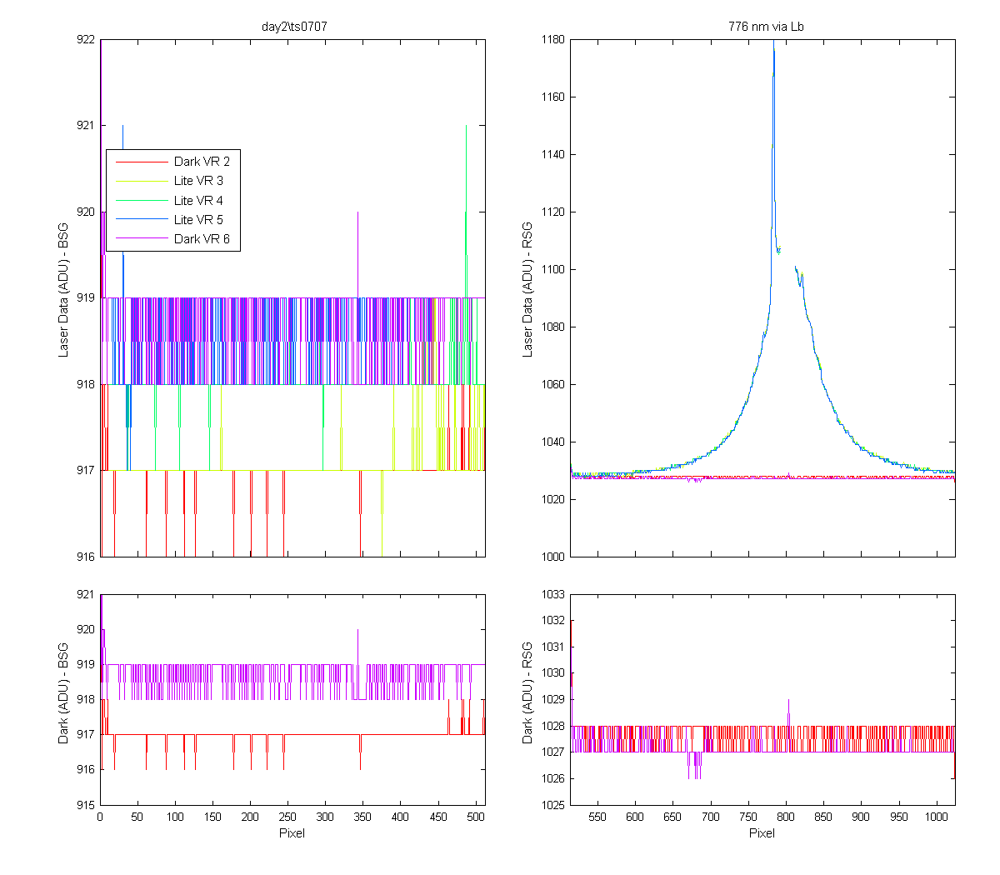Click the green line sample beside Lite VR 4
This screenshot has width=1000, height=875.
pyautogui.click(x=142, y=201)
